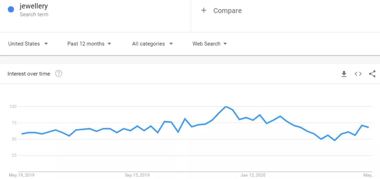
Task: Expand the All categories dropdown
Action: click(x=153, y=44)
